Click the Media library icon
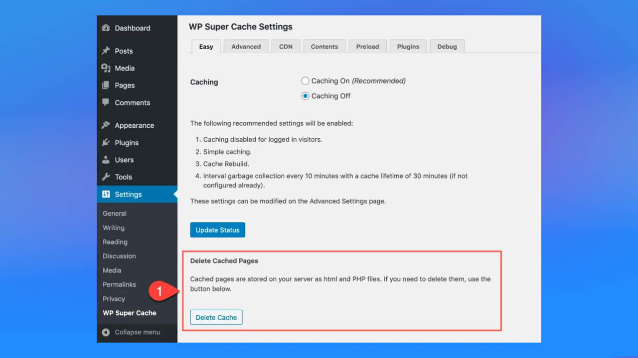This screenshot has width=638, height=358. 106,68
